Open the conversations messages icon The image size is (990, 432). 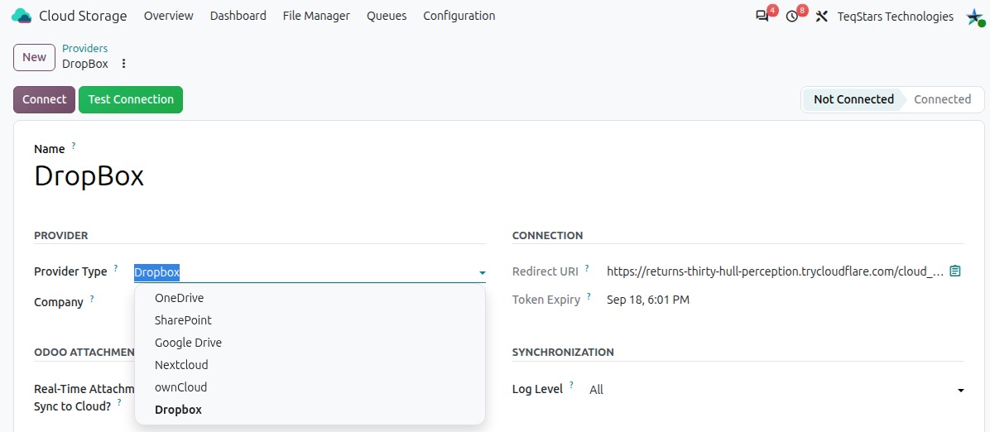pyautogui.click(x=762, y=17)
